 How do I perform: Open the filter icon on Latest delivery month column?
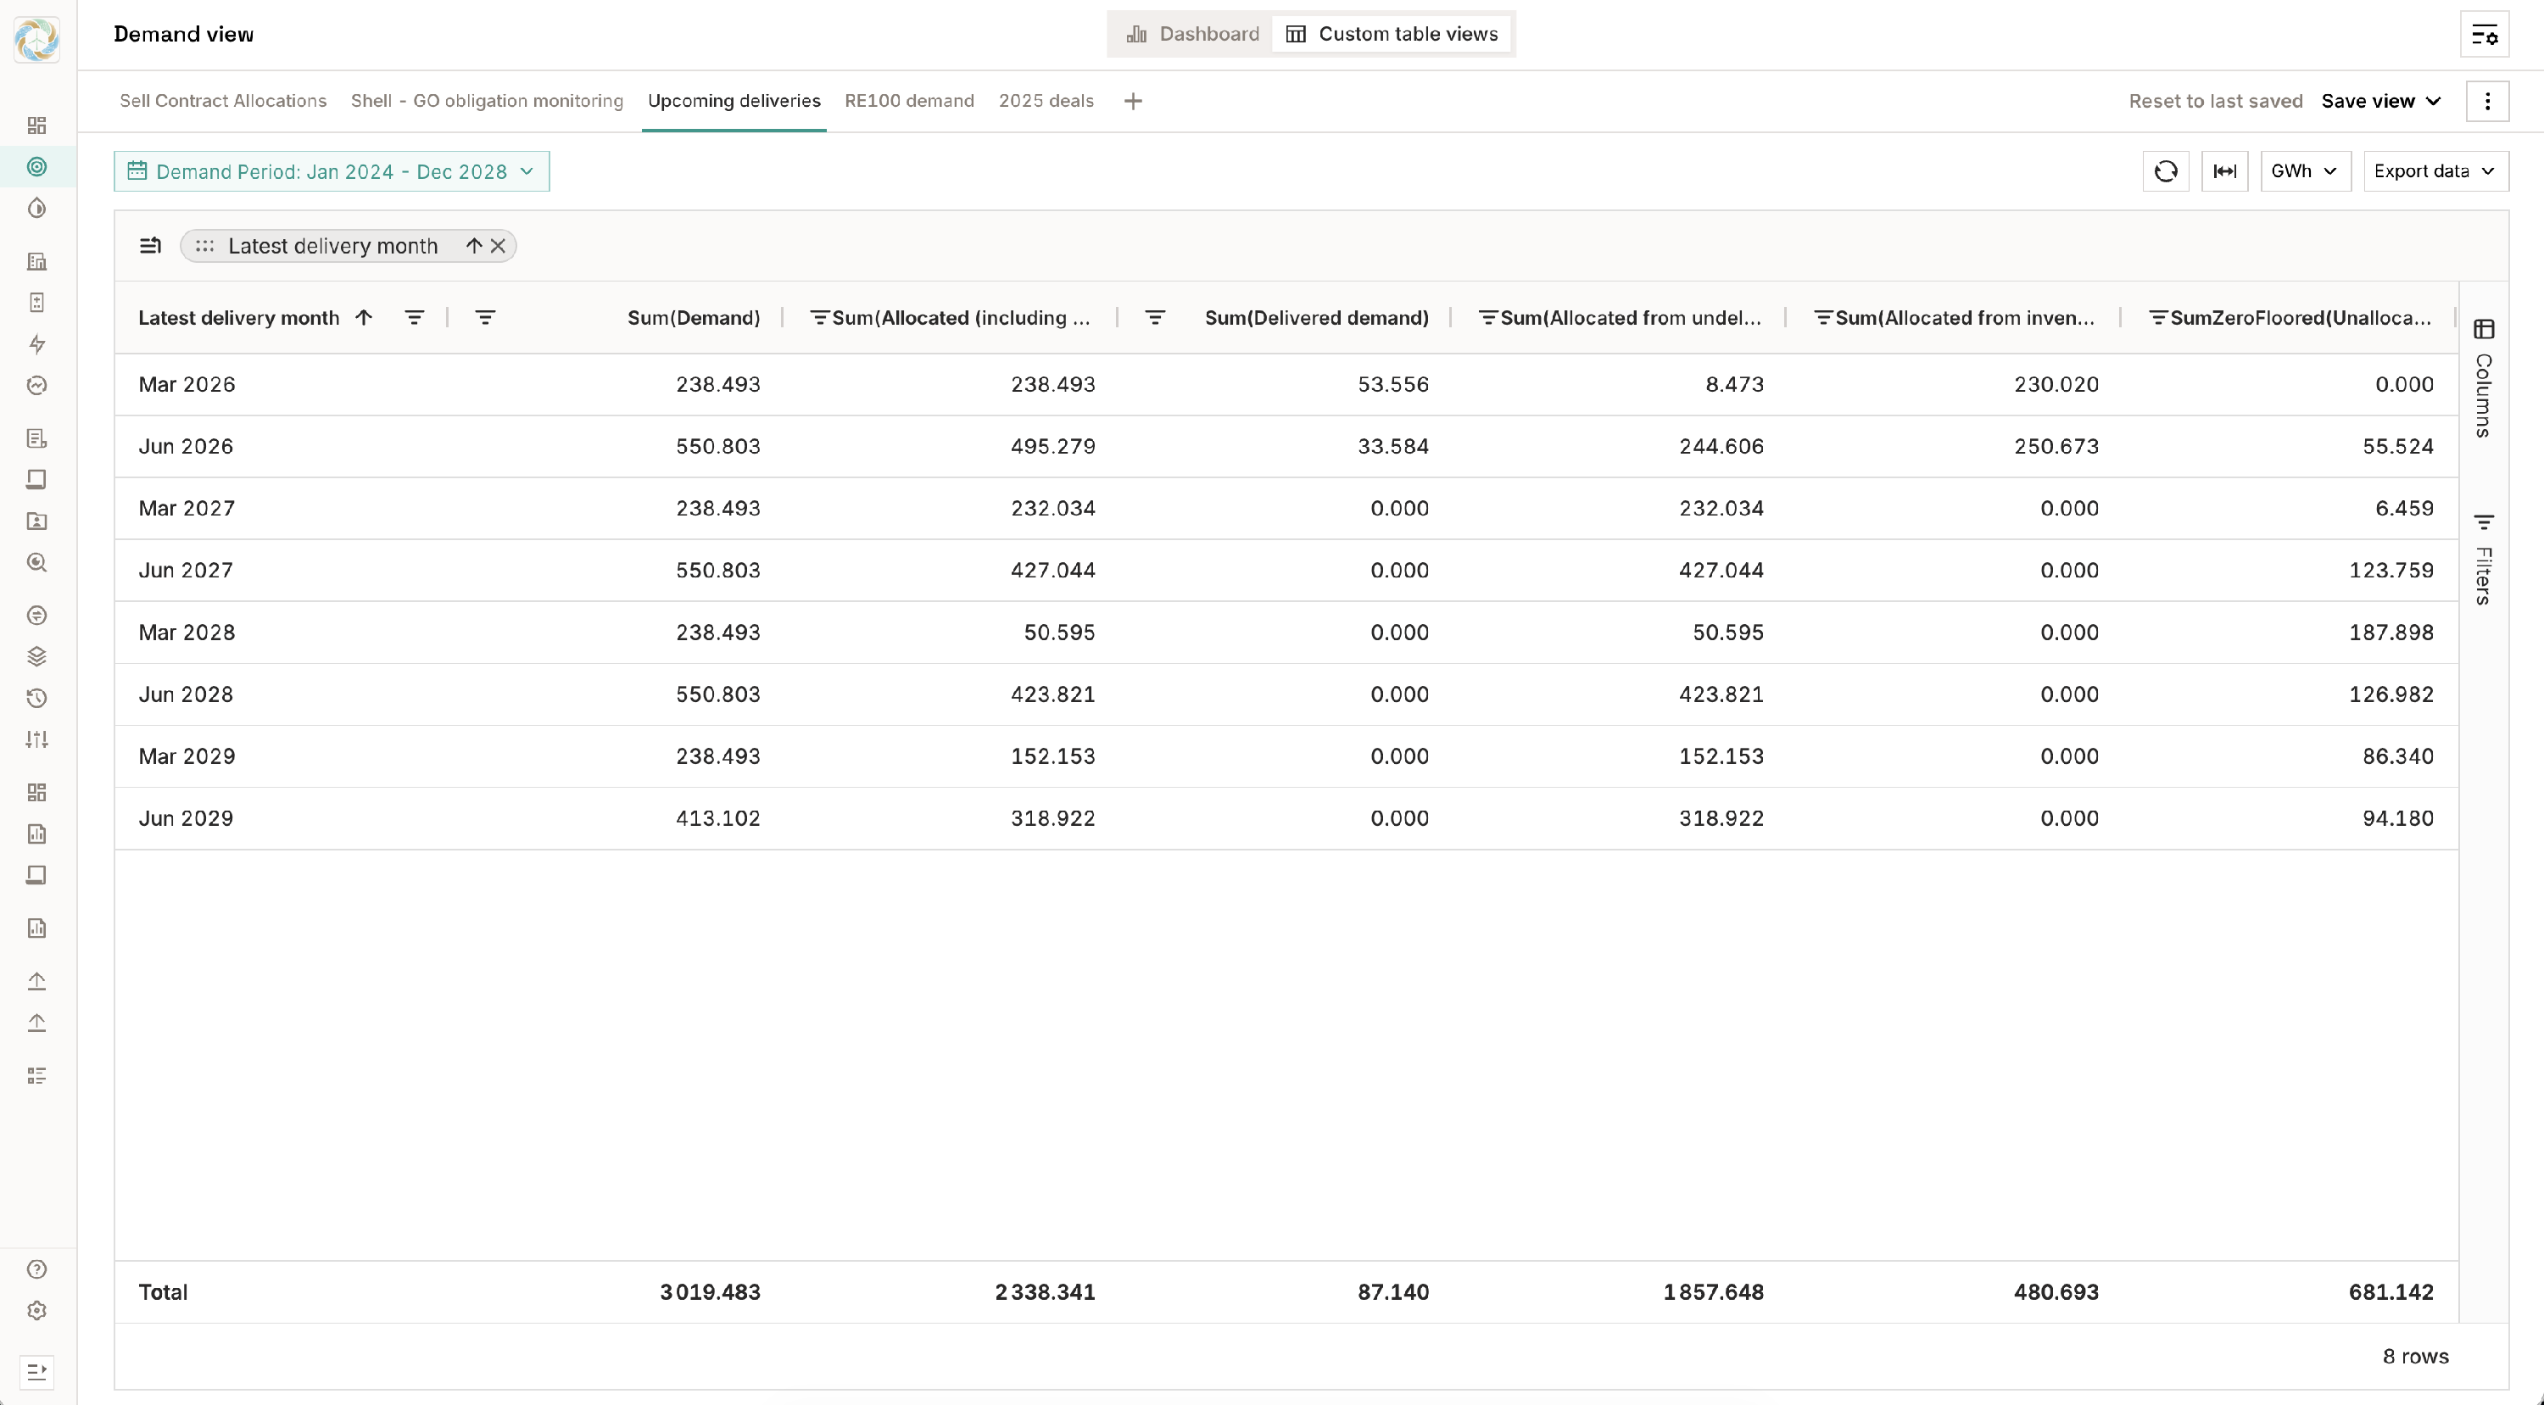(415, 318)
